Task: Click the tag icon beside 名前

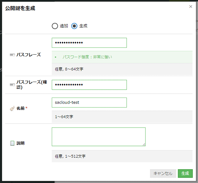Action: click(x=12, y=108)
